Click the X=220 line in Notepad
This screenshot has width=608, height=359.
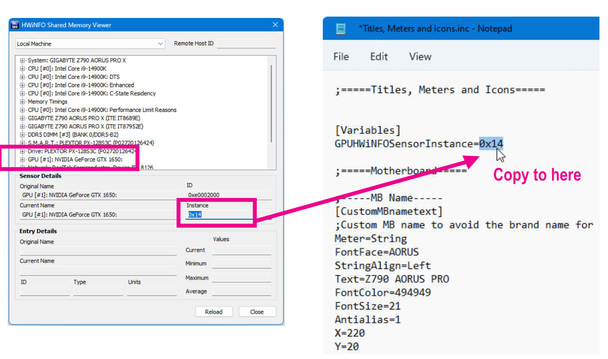point(350,333)
